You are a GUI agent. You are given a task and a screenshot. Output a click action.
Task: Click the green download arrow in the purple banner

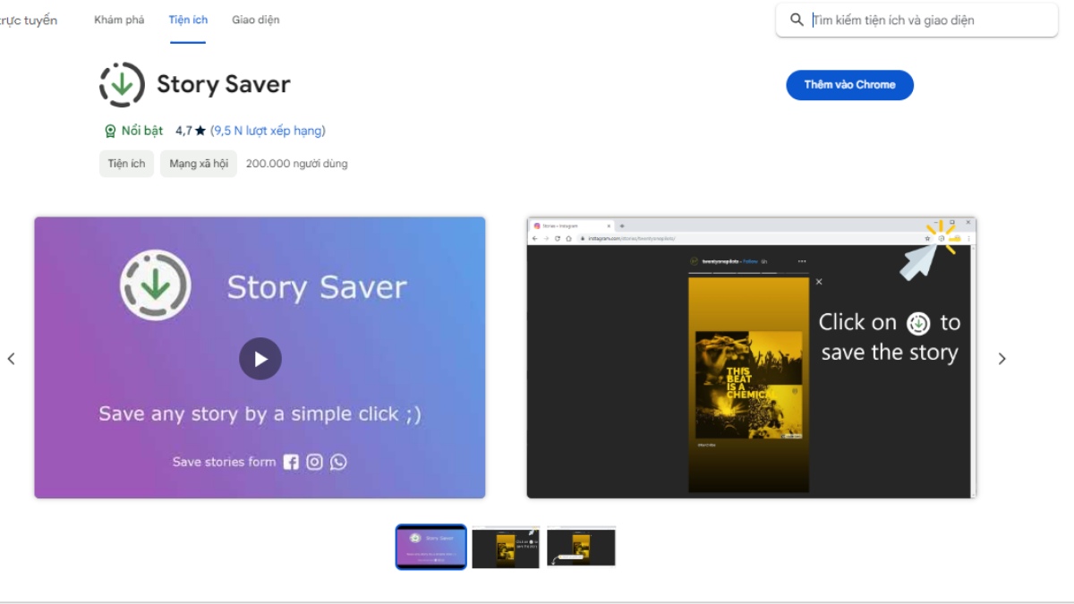point(155,286)
